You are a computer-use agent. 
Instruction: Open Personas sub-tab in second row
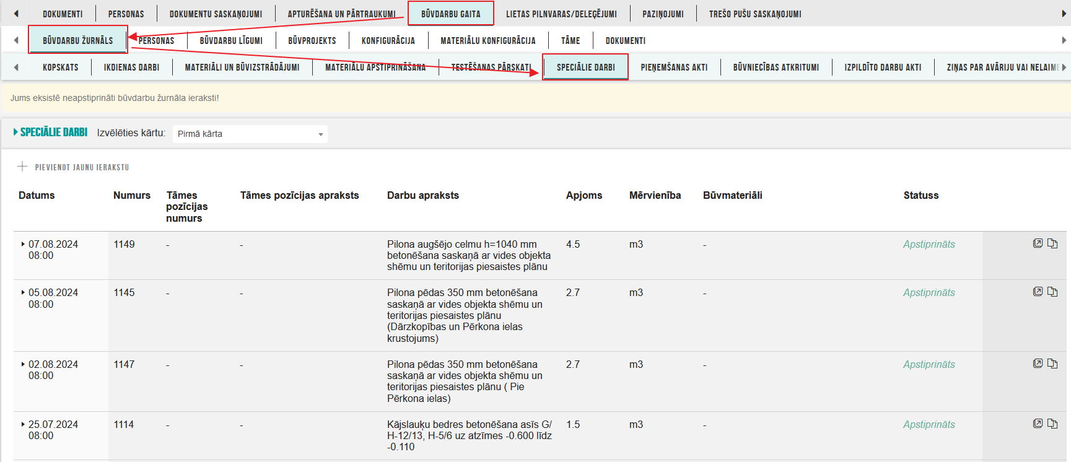click(156, 40)
